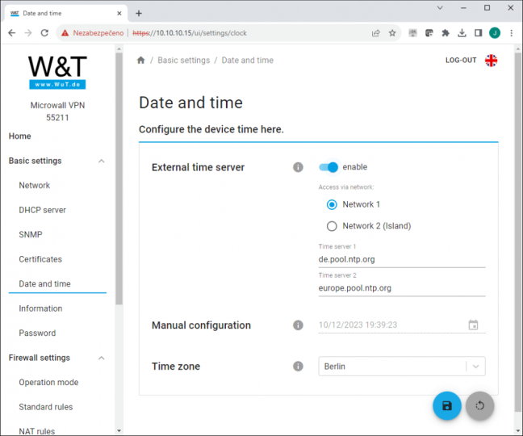Click the share page icon in address bar
This screenshot has width=523, height=436.
coord(376,32)
